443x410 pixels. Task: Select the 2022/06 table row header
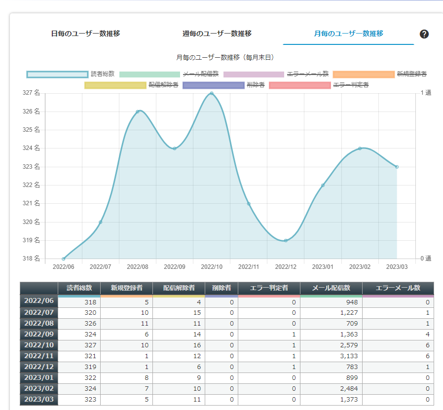[x=39, y=300]
